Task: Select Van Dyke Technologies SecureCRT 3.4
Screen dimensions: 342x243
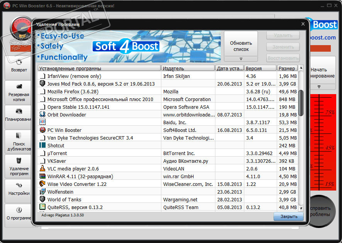Action: tap(90, 138)
